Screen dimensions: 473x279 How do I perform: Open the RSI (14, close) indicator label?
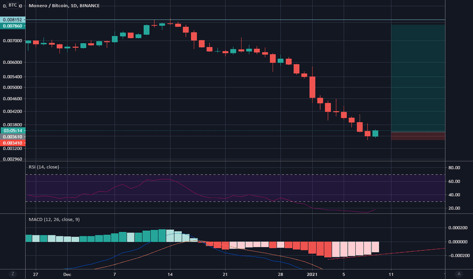tap(44, 167)
